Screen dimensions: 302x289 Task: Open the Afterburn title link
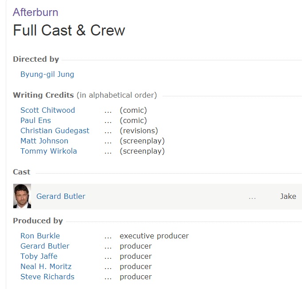pos(35,12)
